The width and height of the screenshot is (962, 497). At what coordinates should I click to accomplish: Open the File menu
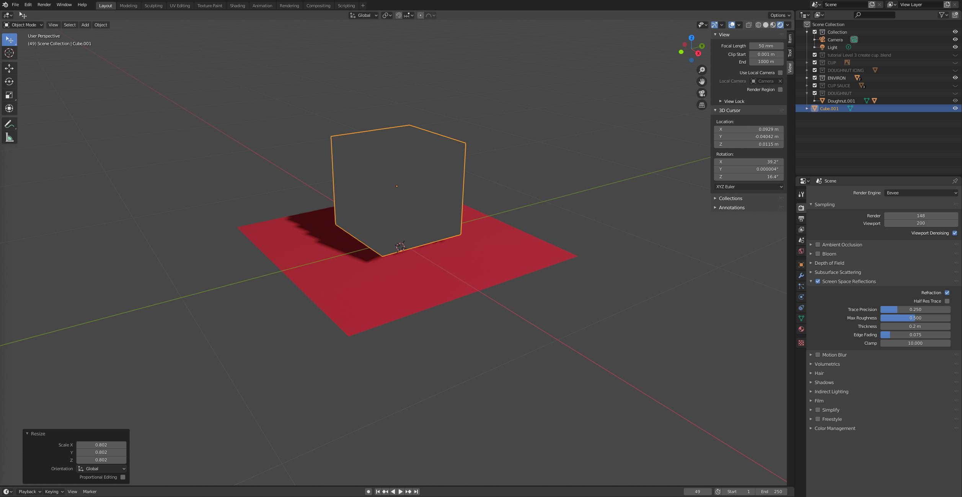tap(15, 5)
